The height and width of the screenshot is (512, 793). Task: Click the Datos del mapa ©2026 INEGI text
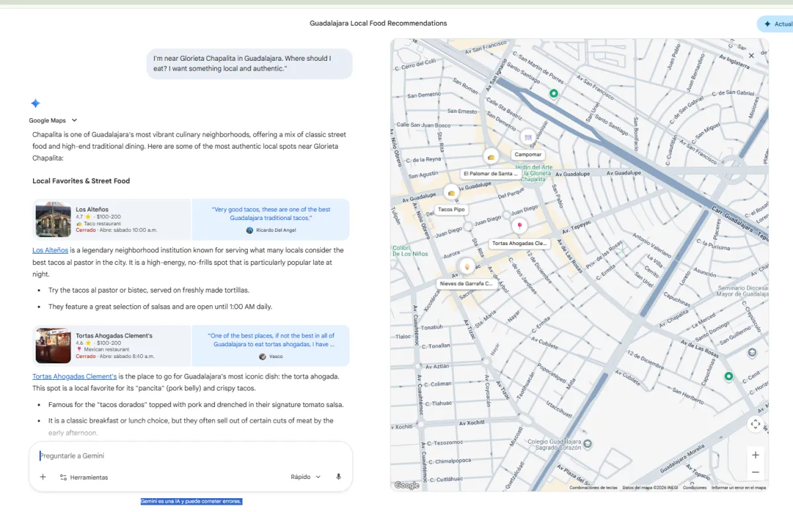click(x=650, y=488)
